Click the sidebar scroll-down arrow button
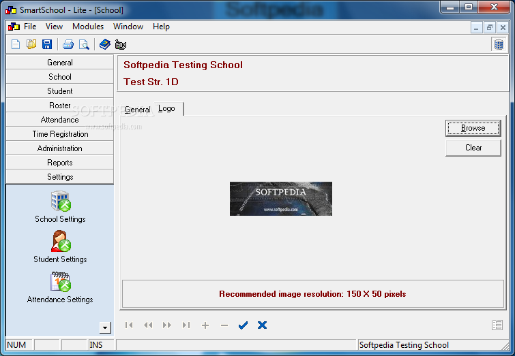This screenshot has height=356, width=515. 105,327
